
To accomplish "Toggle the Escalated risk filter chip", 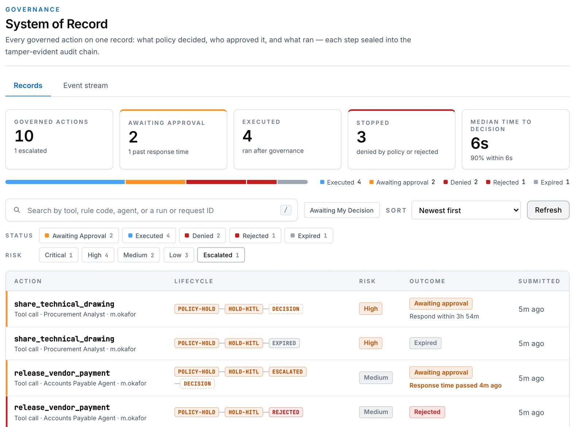I will (x=221, y=255).
